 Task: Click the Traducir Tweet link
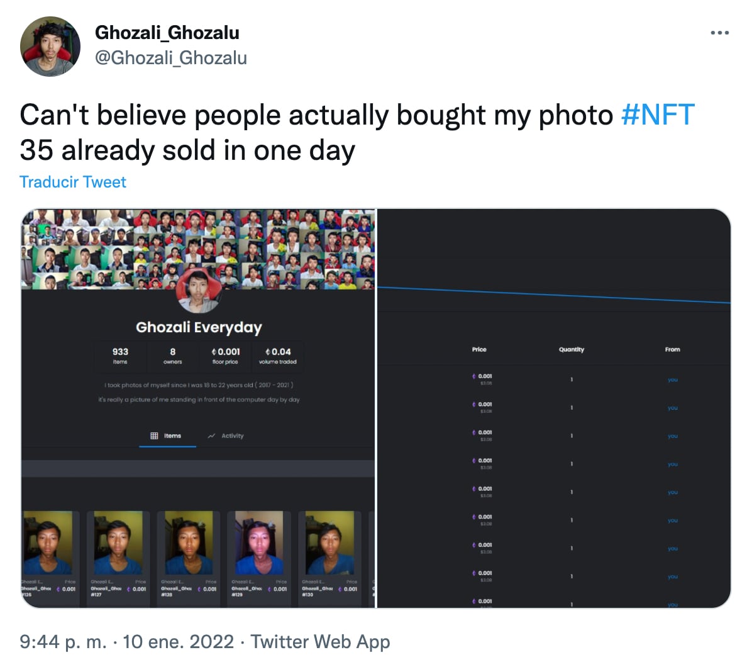pos(73,182)
